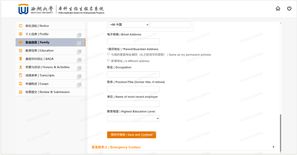Open the 基础学科特长 | BADA section
Viewport: 297px width, 155px height.
pos(51,59)
